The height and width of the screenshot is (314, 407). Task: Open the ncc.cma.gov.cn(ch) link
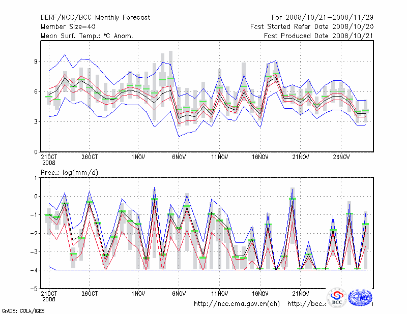point(237,304)
